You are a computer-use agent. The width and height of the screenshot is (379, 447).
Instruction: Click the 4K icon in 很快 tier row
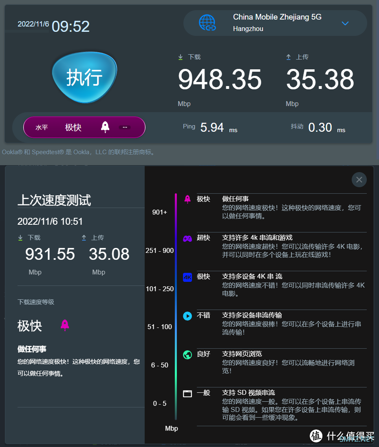tap(187, 277)
